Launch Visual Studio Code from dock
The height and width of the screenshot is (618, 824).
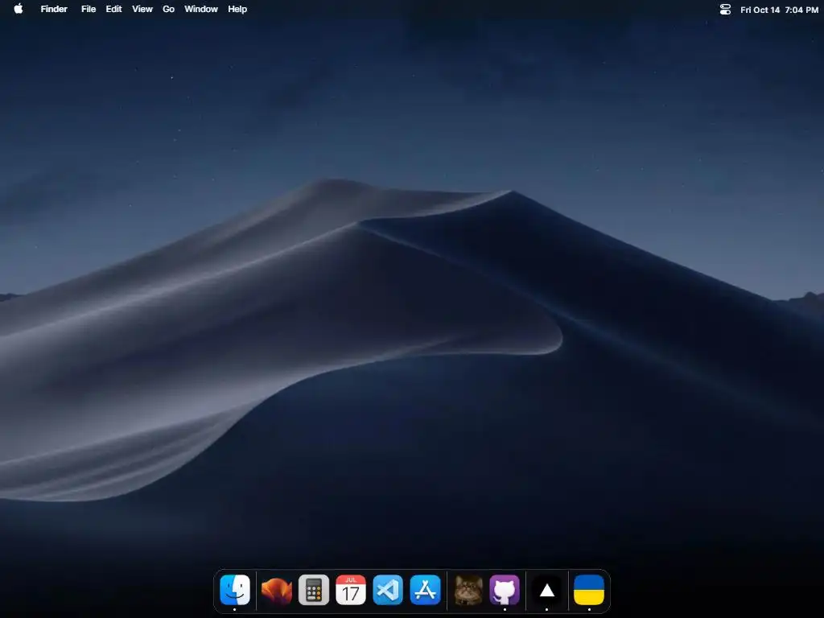point(388,590)
